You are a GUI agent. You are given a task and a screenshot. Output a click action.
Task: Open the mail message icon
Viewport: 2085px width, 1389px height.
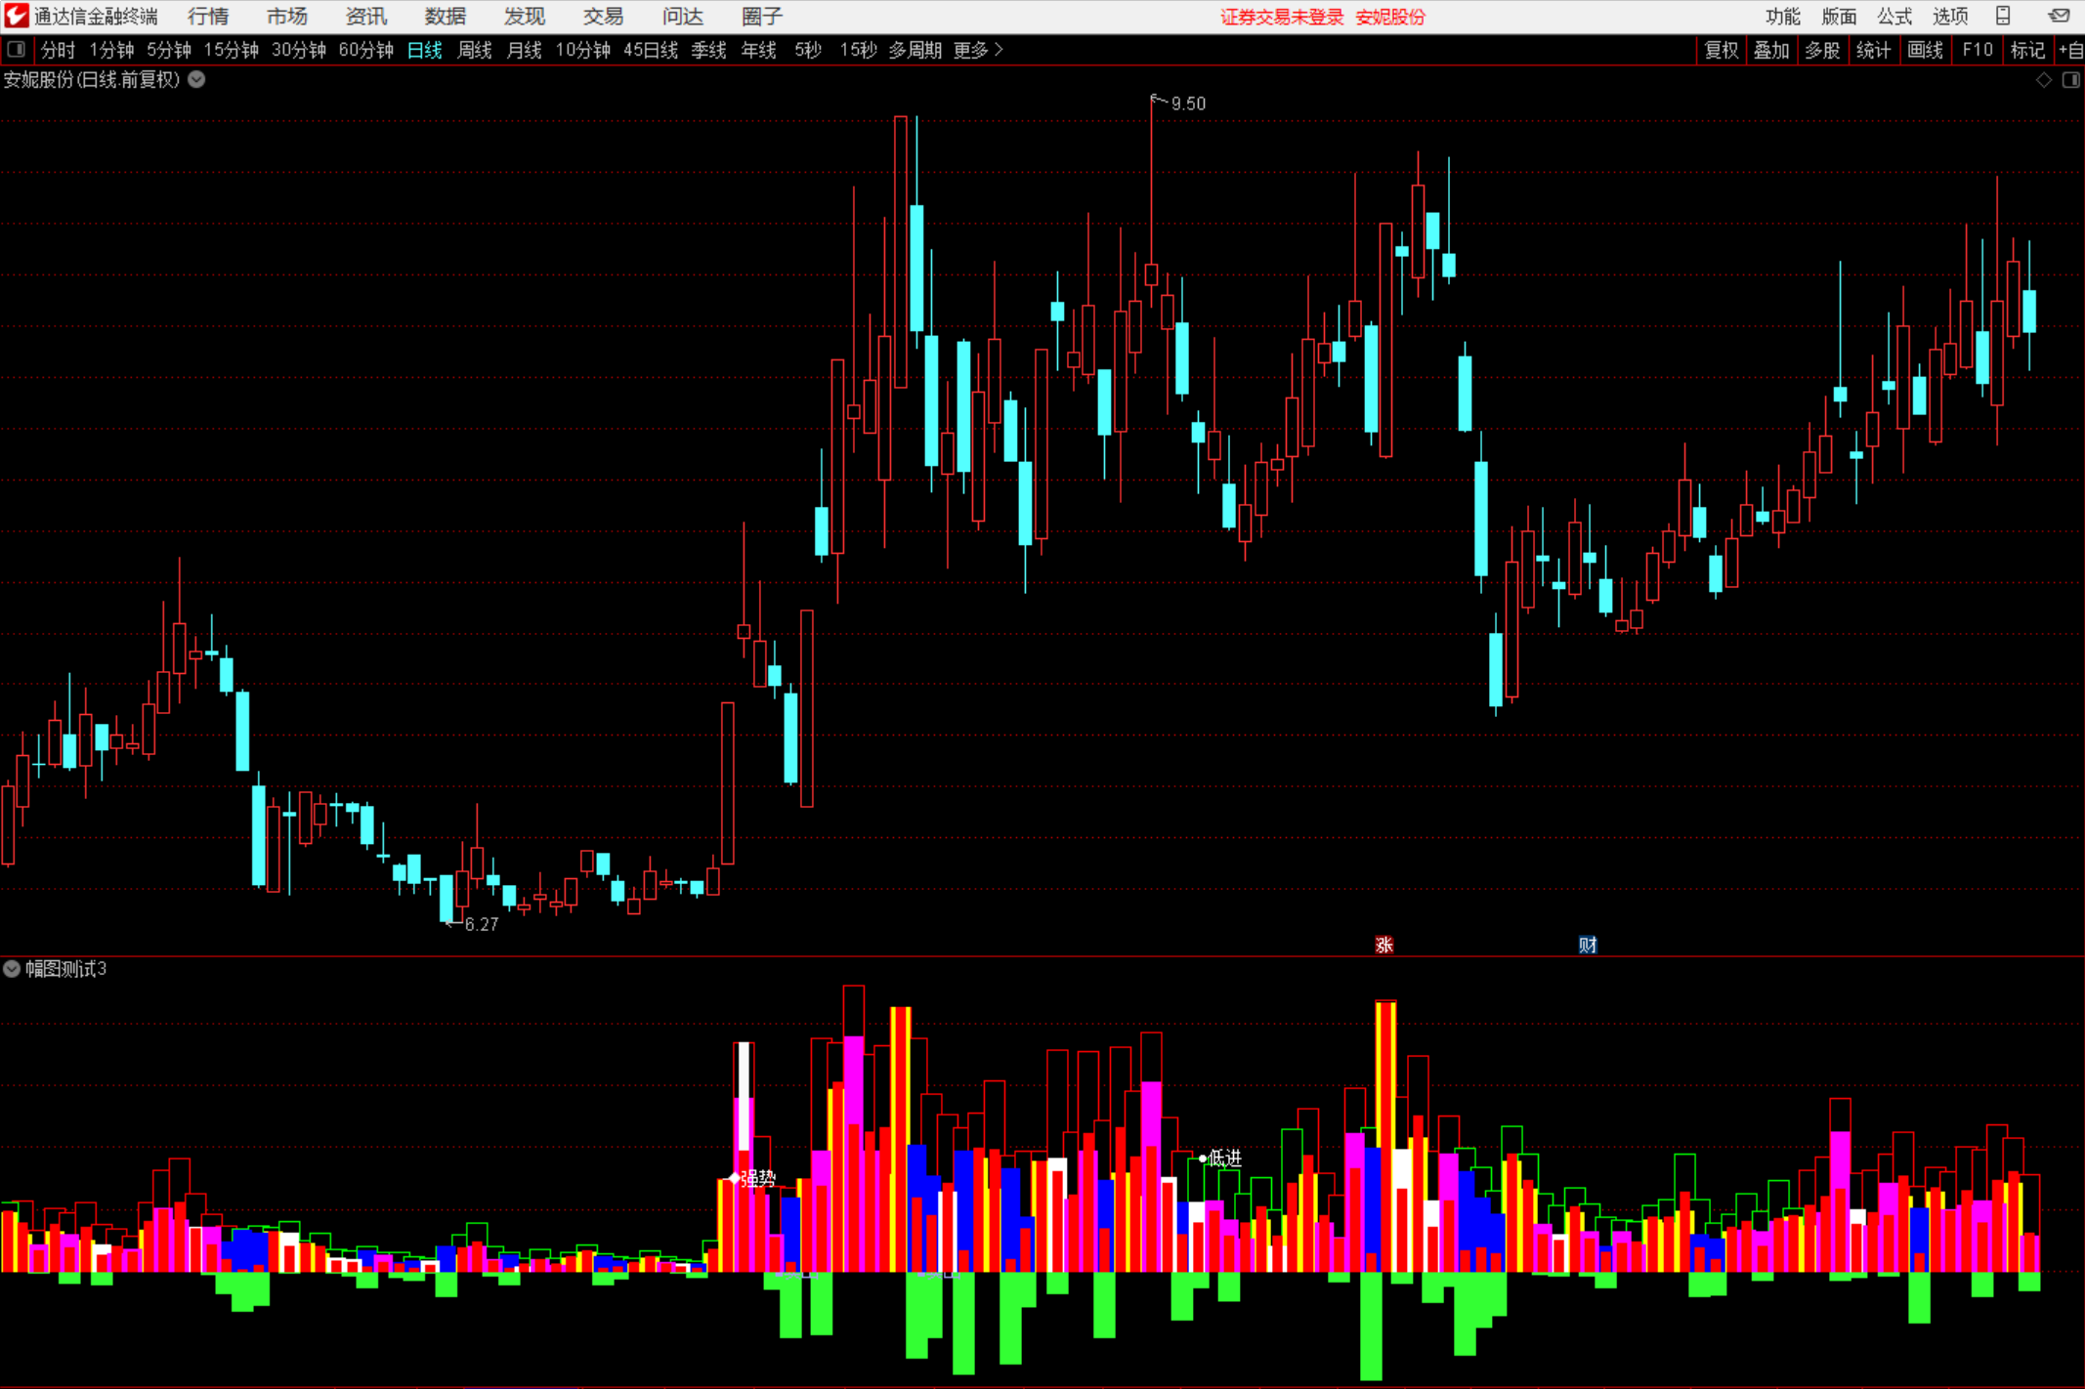2059,16
